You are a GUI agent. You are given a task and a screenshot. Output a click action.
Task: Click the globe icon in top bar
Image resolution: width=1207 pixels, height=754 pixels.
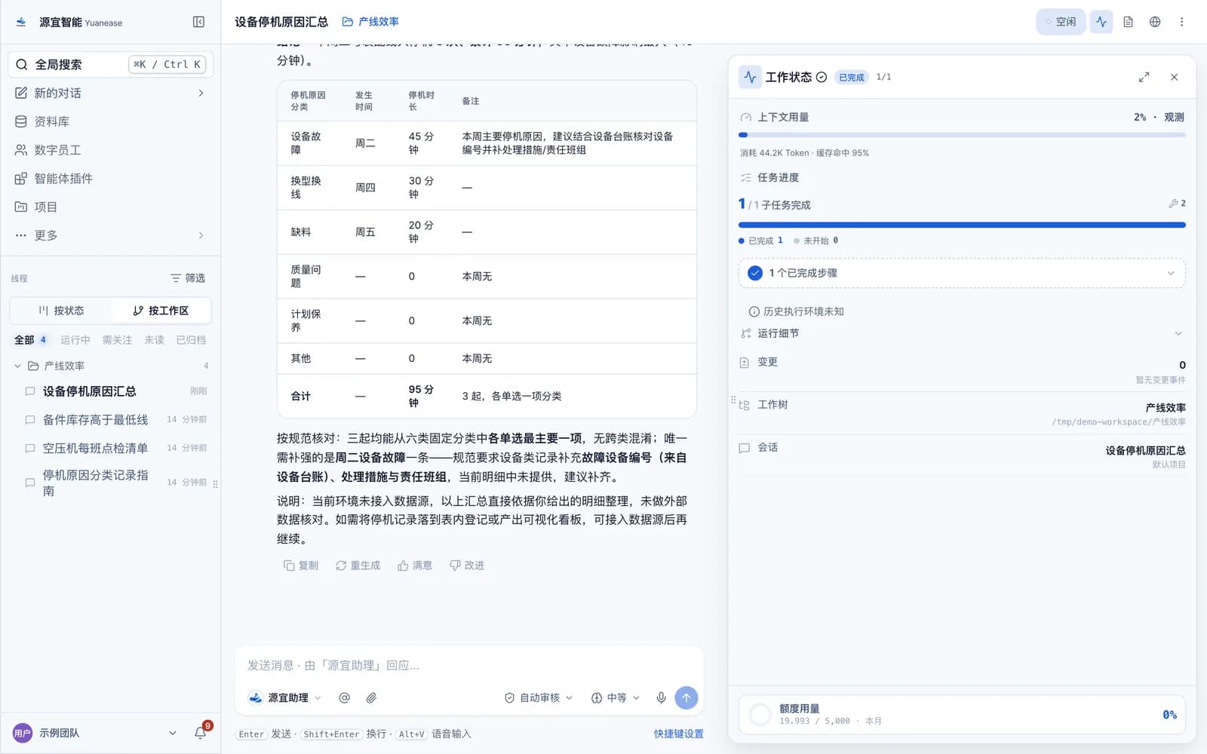coord(1155,22)
